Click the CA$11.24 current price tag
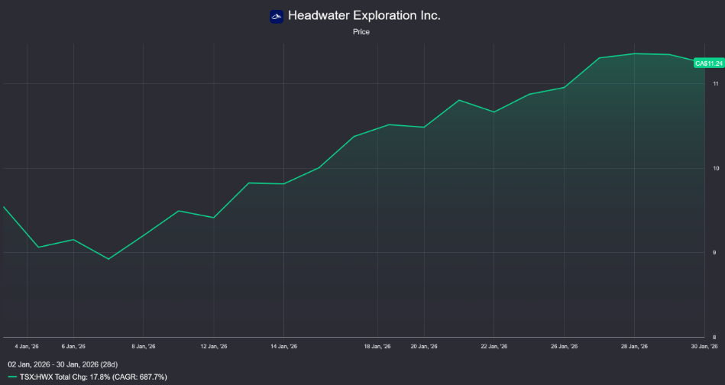 tap(709, 63)
